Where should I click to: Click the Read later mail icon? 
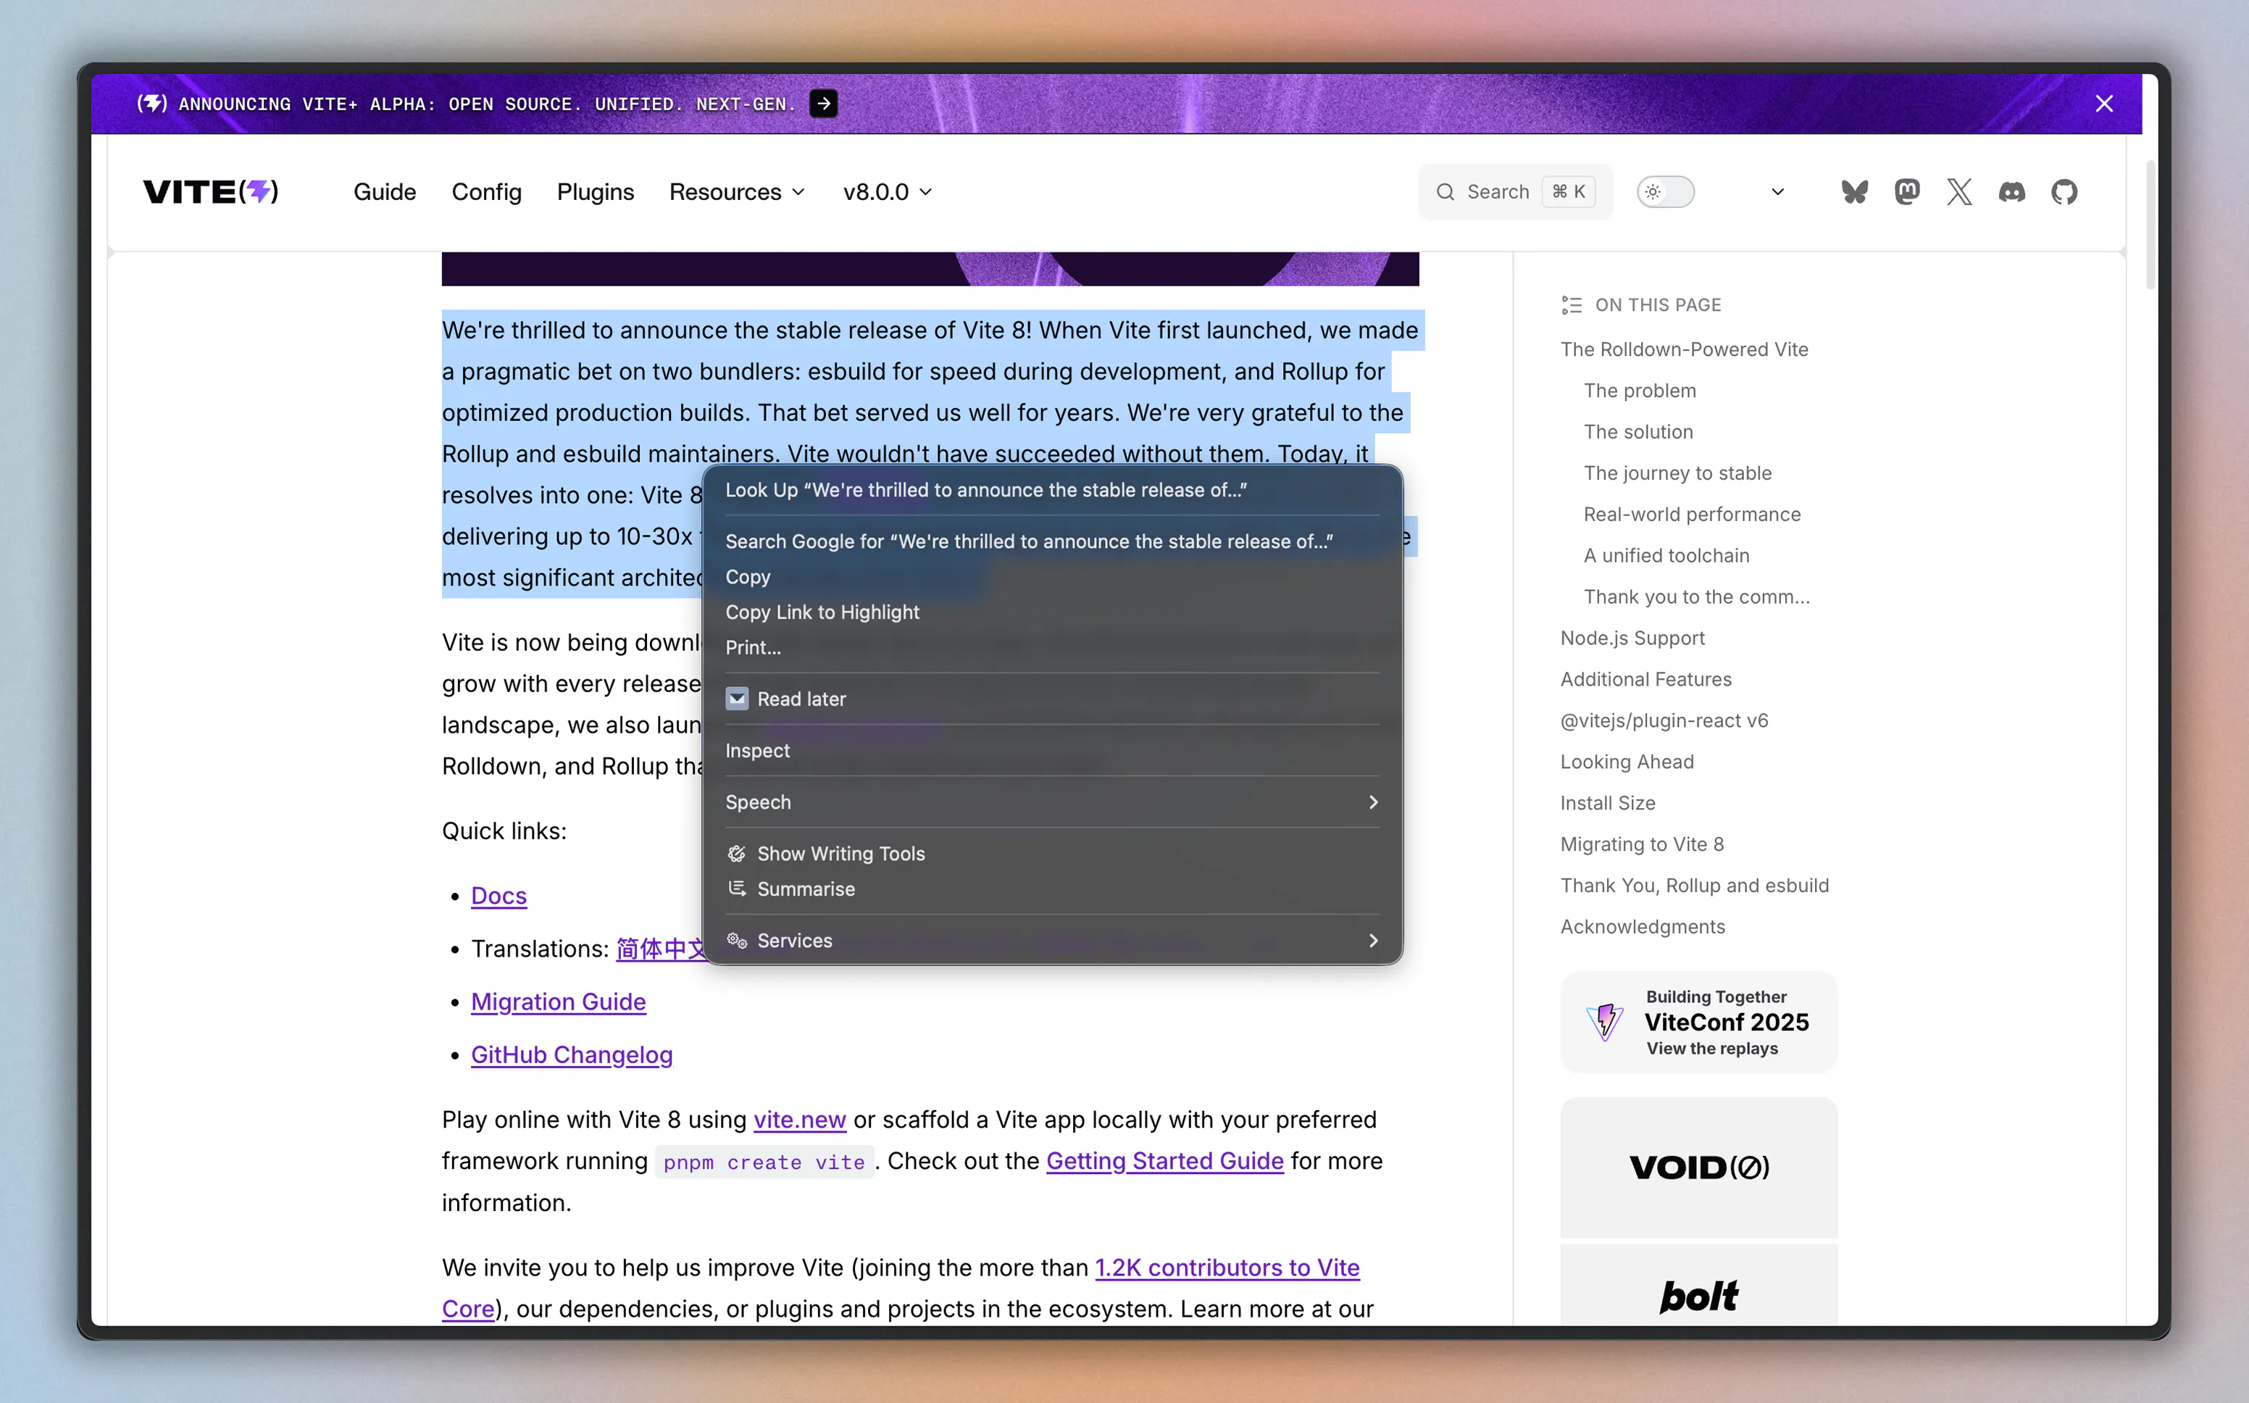point(738,699)
